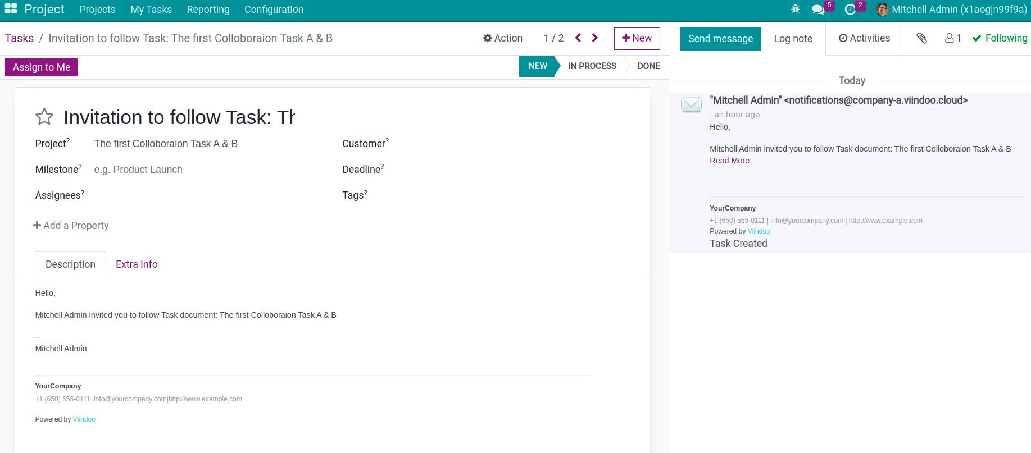Set stage to NEW
The height and width of the screenshot is (453, 1031).
pyautogui.click(x=538, y=66)
